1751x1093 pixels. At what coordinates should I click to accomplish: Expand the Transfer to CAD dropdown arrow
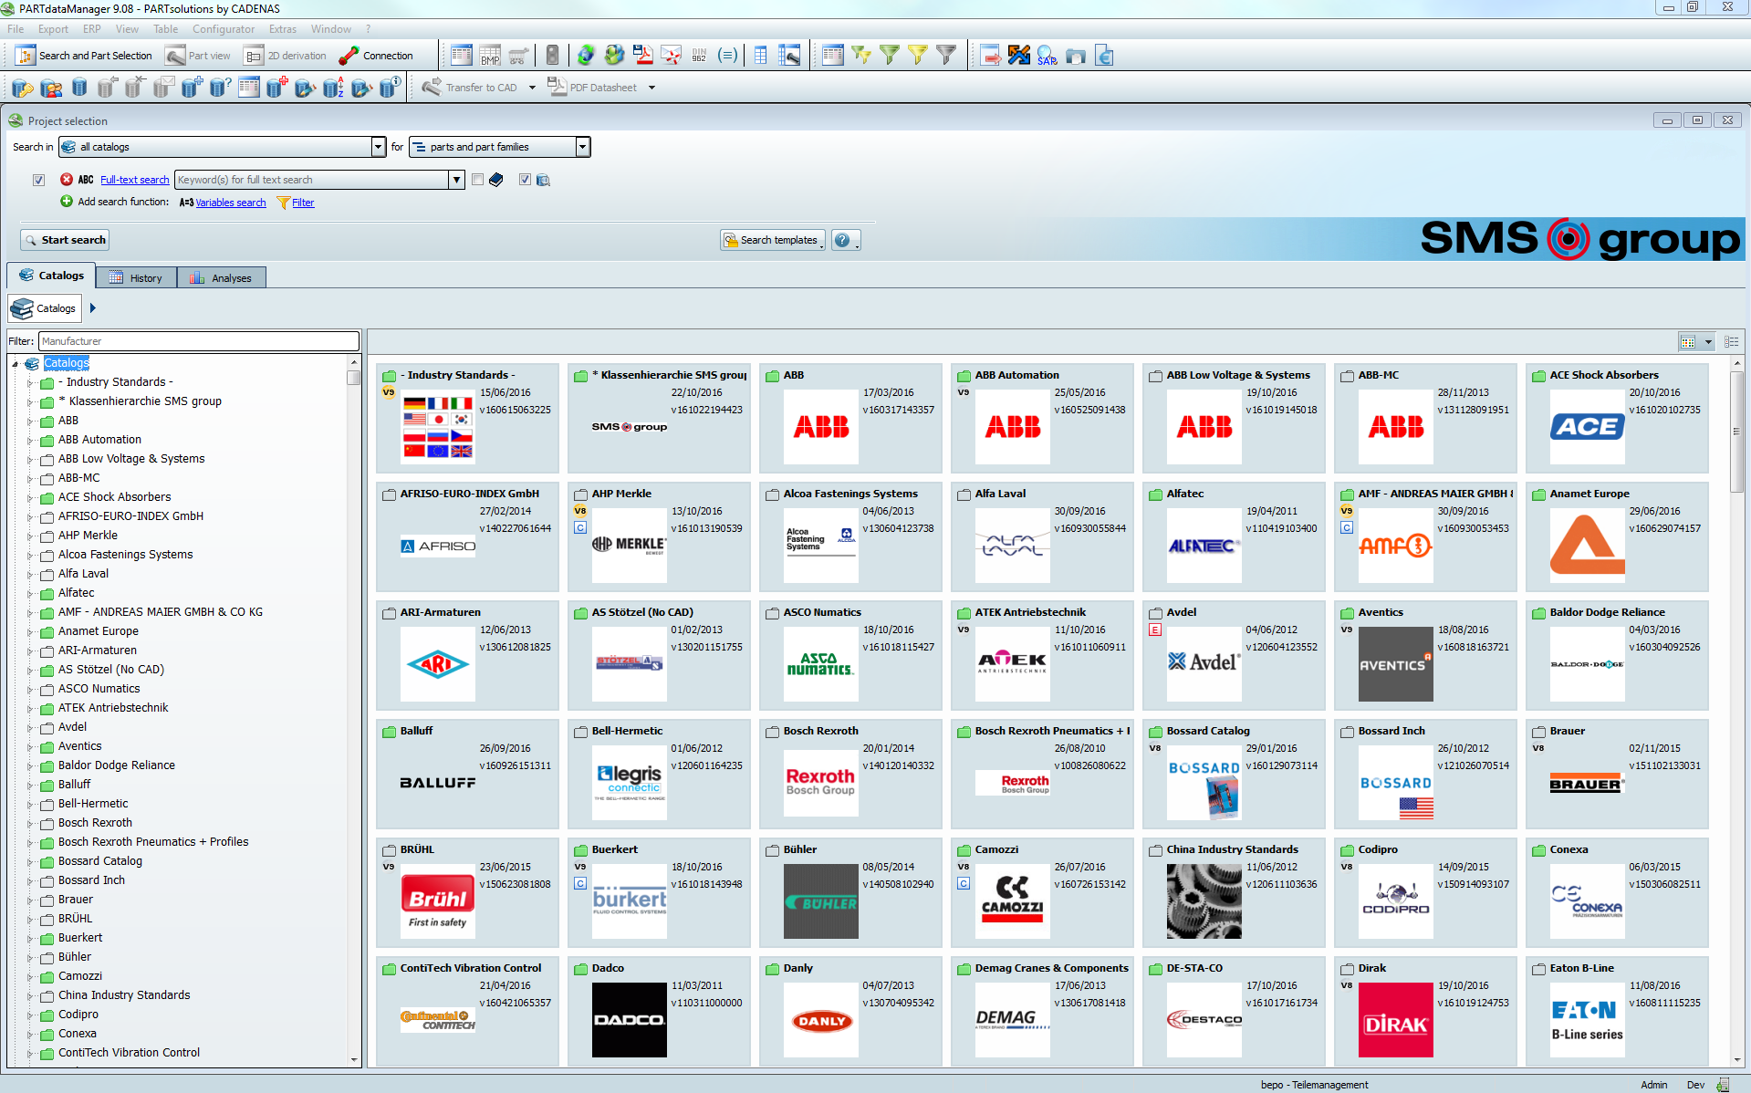(x=532, y=88)
